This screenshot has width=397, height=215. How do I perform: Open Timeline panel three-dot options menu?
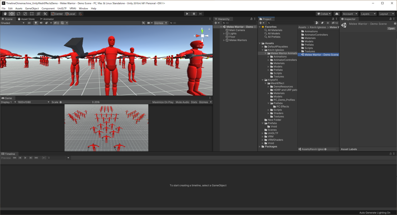(x=394, y=154)
